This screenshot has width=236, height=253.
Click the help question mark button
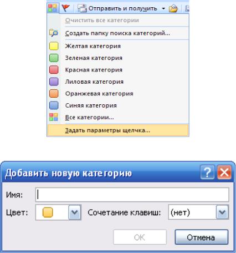[x=208, y=173]
